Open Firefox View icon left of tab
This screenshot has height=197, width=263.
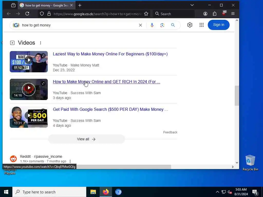[x=13, y=5]
